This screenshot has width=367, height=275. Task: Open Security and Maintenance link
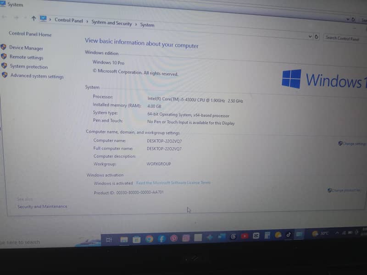tap(42, 207)
